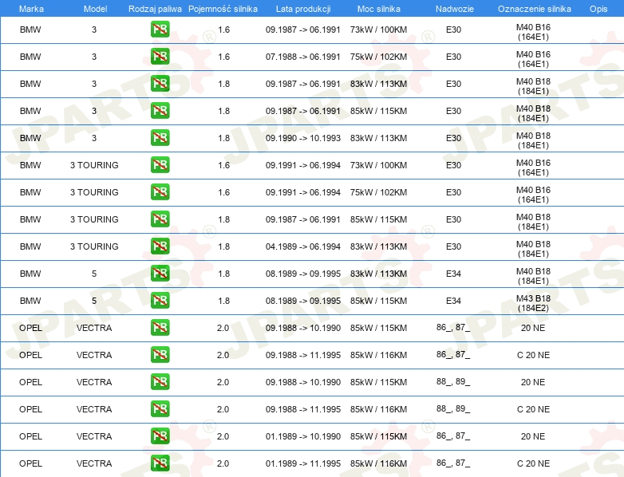Click 75kW / 102KM in the 07.1988 BMW 3 row
624x477 pixels.
click(378, 57)
